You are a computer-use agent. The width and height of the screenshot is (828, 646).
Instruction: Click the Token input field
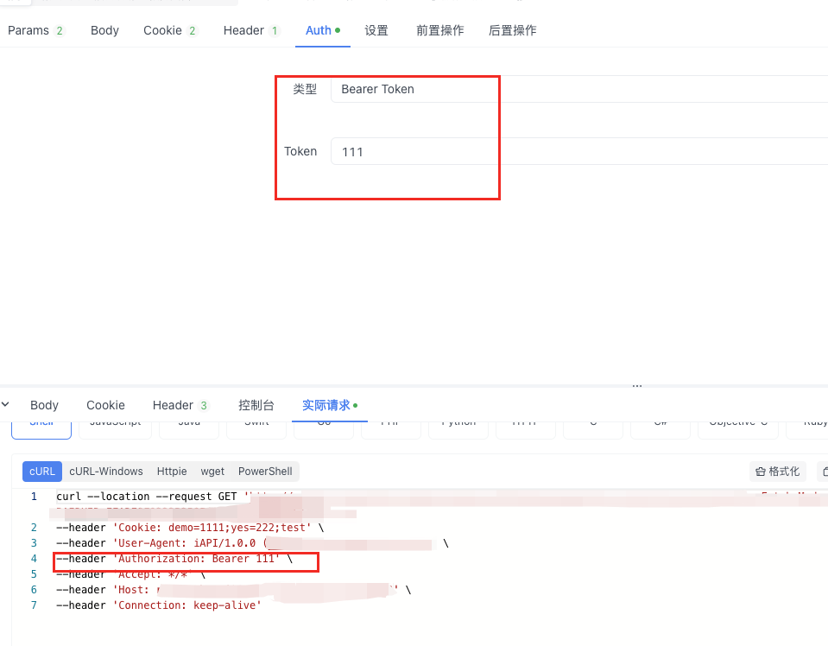(578, 151)
